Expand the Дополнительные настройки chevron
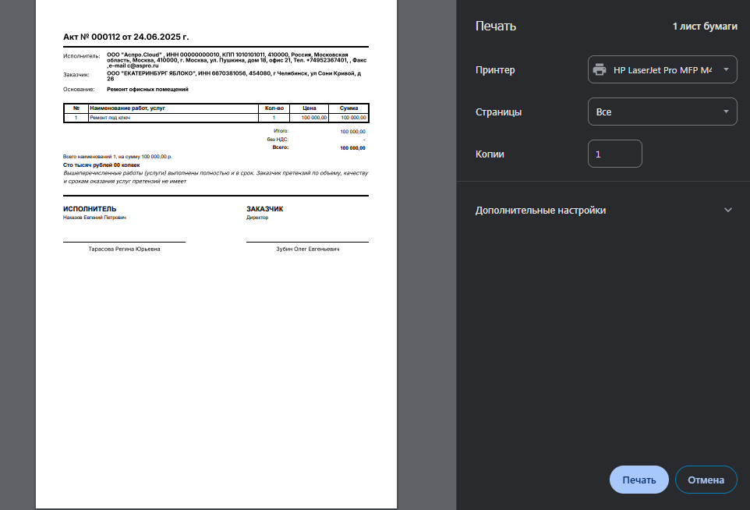The width and height of the screenshot is (750, 510). tap(728, 211)
